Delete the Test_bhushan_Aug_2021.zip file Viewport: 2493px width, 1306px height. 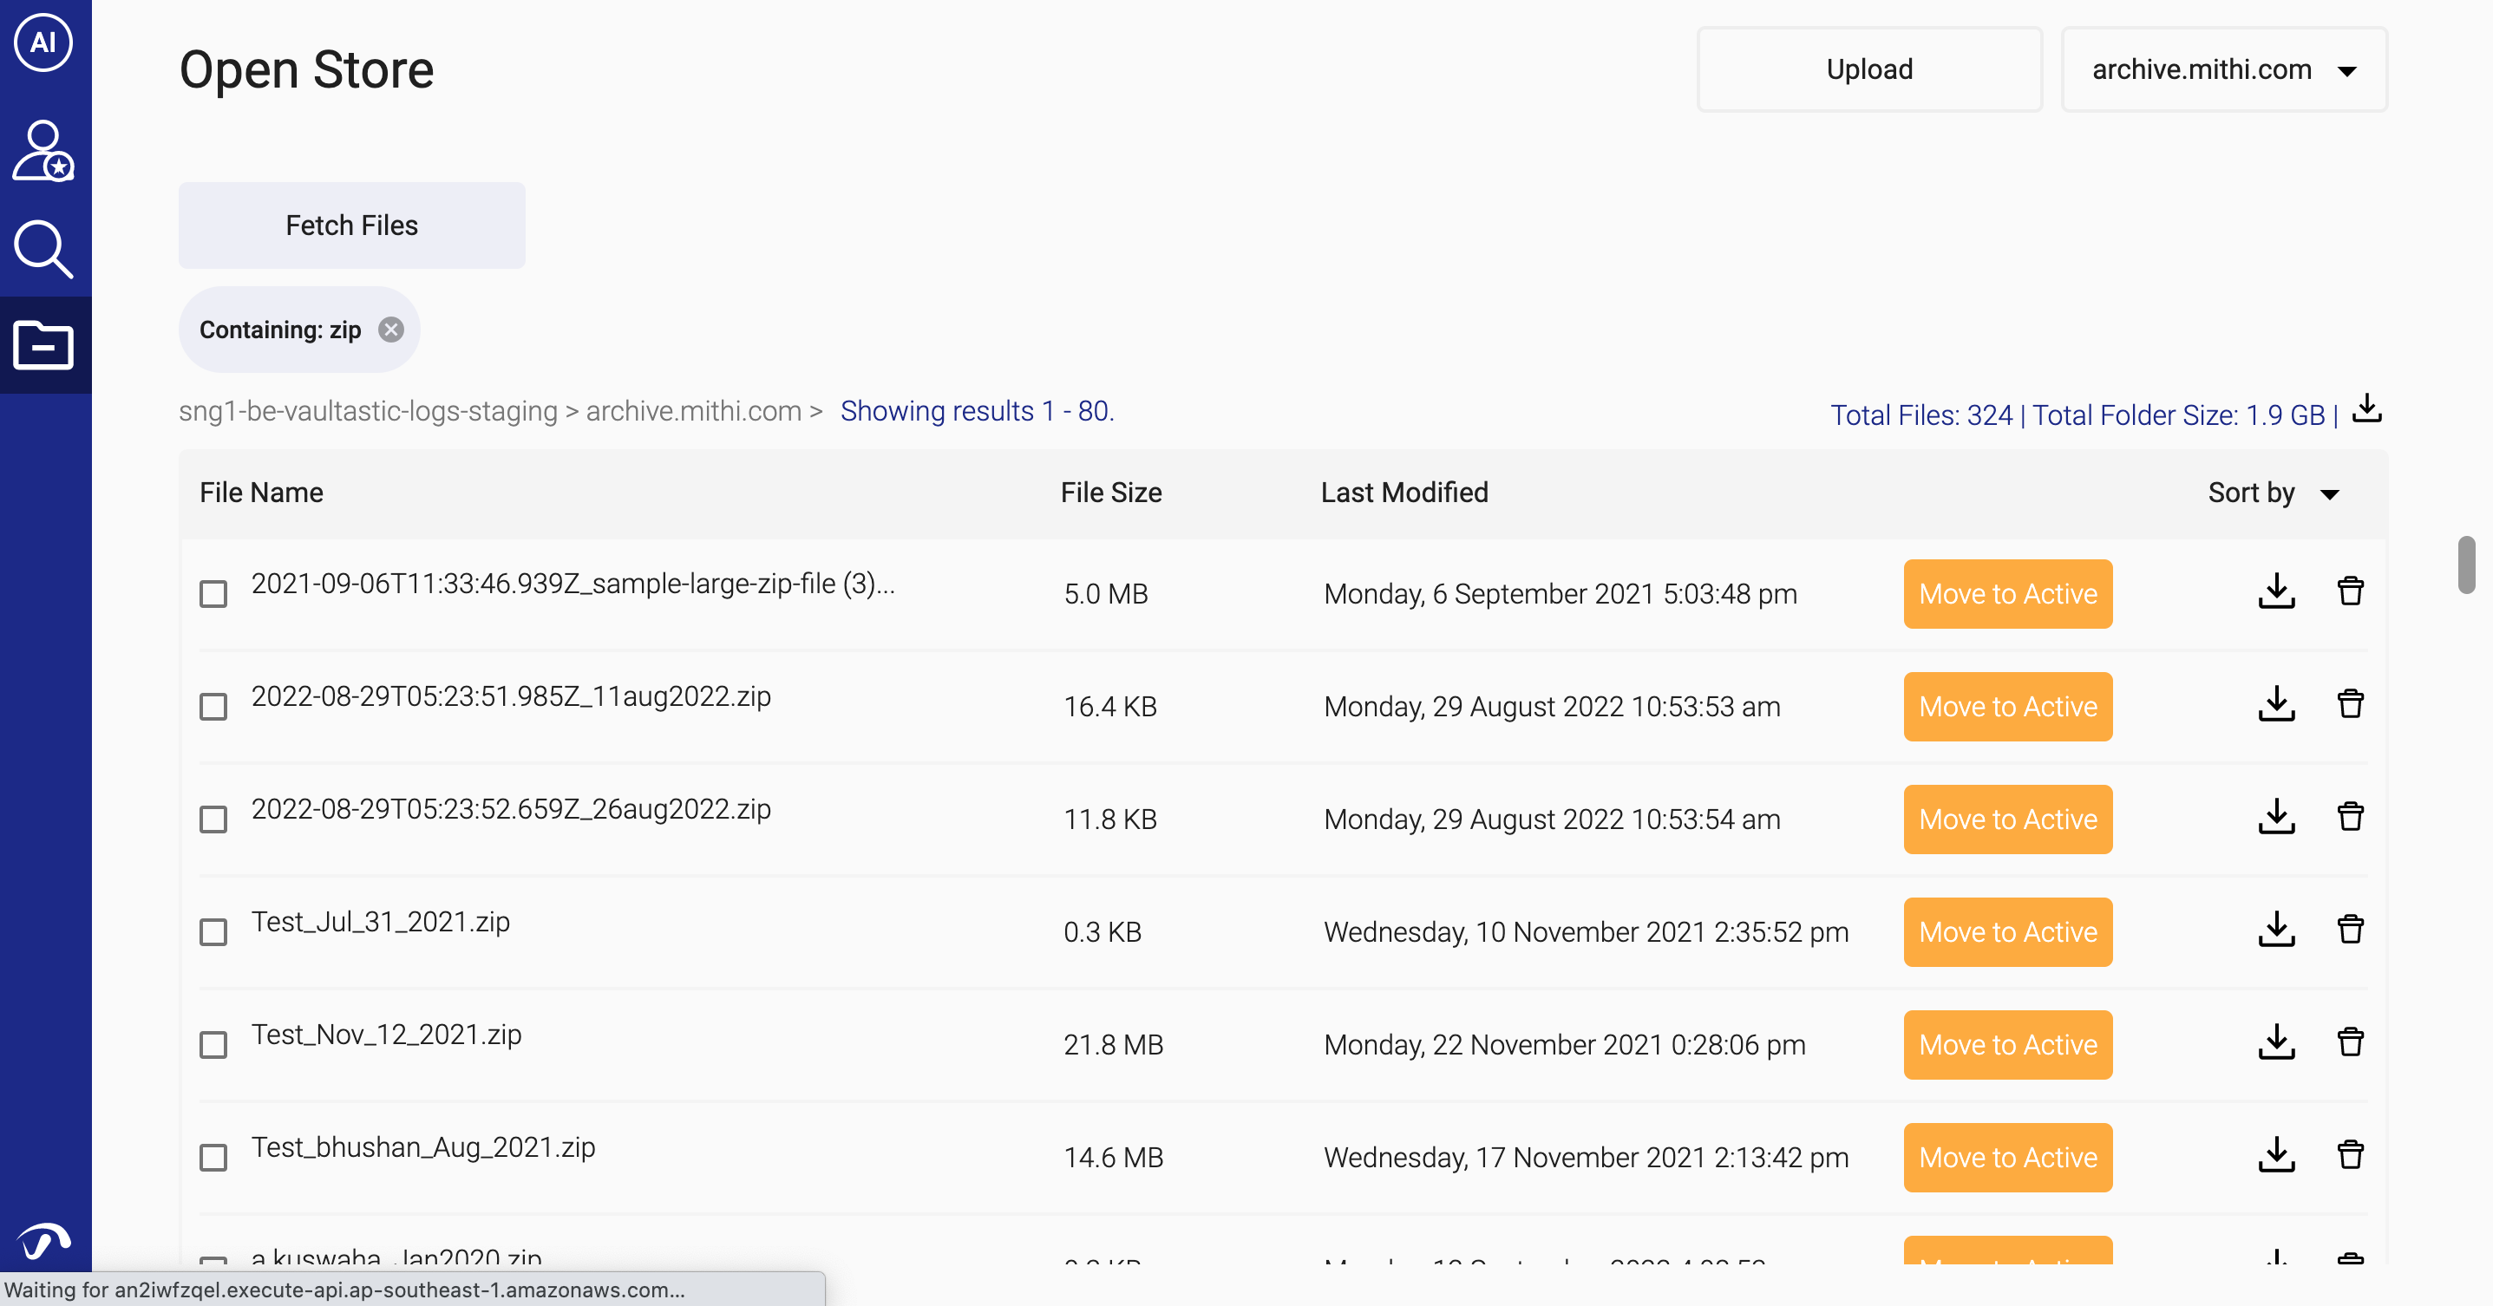click(2351, 1156)
